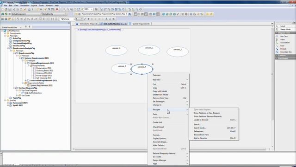This screenshot has width=296, height=167.
Task: Select Self Cleaning requirement in tree
Action: click(43, 78)
